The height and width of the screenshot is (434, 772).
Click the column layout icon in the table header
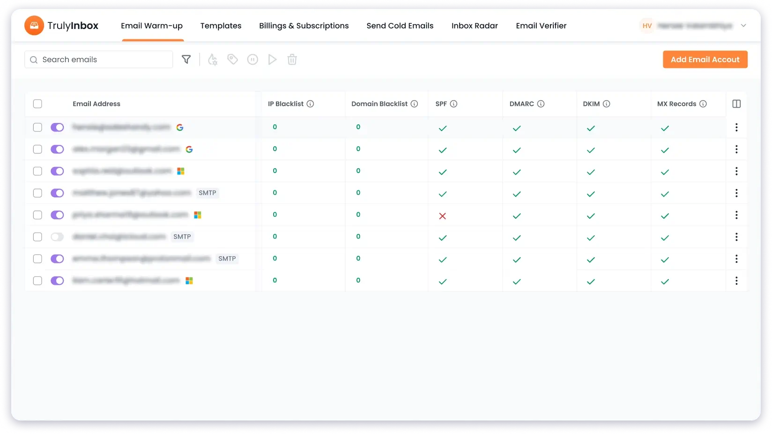click(736, 103)
